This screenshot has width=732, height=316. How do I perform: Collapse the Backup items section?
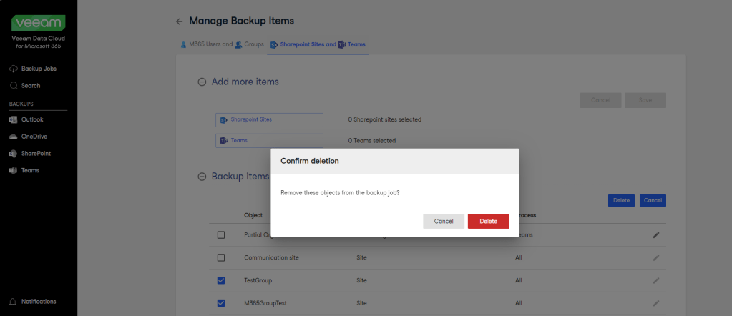coord(202,177)
